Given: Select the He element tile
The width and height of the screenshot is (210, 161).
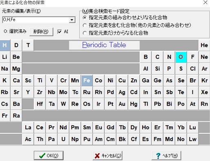Looking at the screenshot, I should tap(204, 45).
